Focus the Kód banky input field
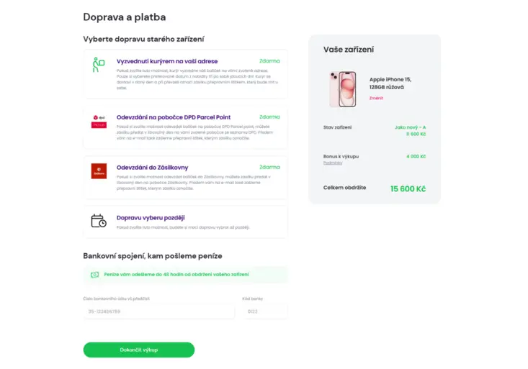 point(265,311)
